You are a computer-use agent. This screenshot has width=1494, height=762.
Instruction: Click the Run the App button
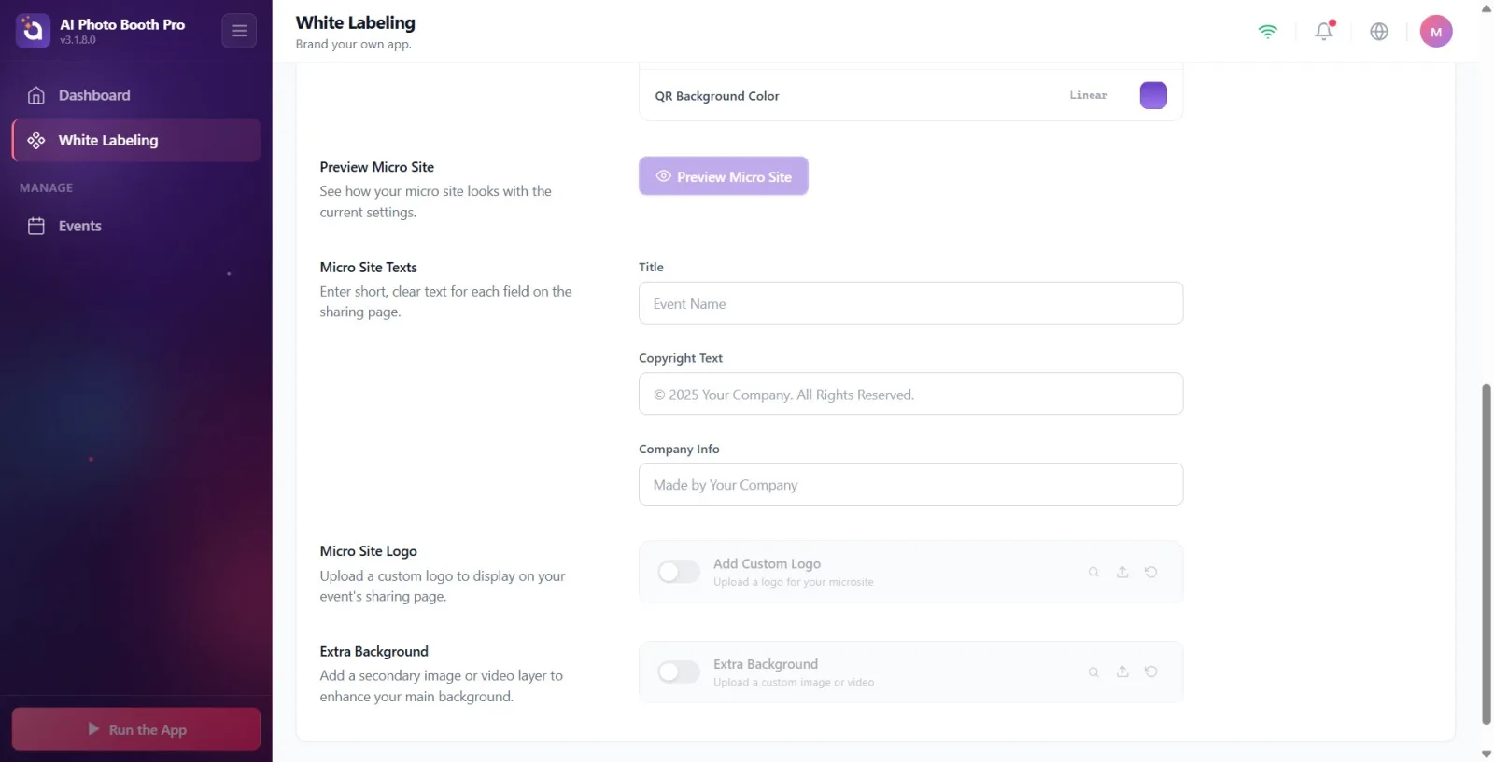[x=136, y=729]
